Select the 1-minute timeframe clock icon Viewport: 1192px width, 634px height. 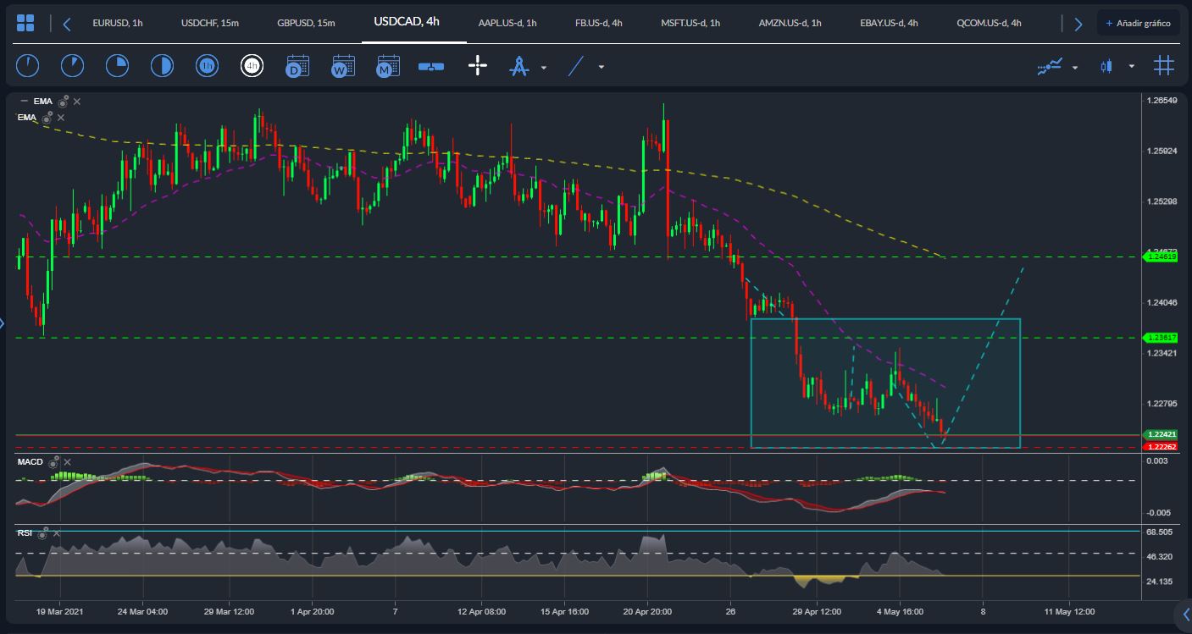tap(27, 65)
